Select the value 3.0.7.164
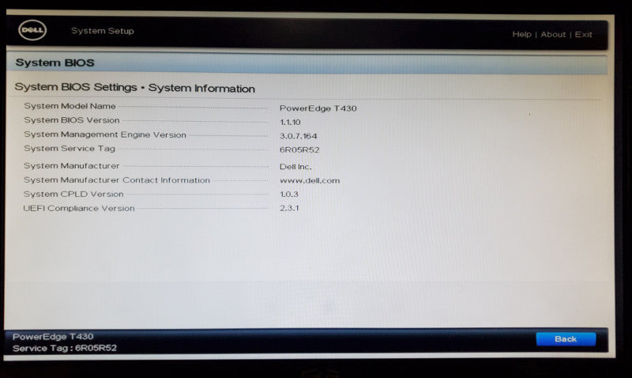Viewport: 632px width, 378px height. point(299,136)
